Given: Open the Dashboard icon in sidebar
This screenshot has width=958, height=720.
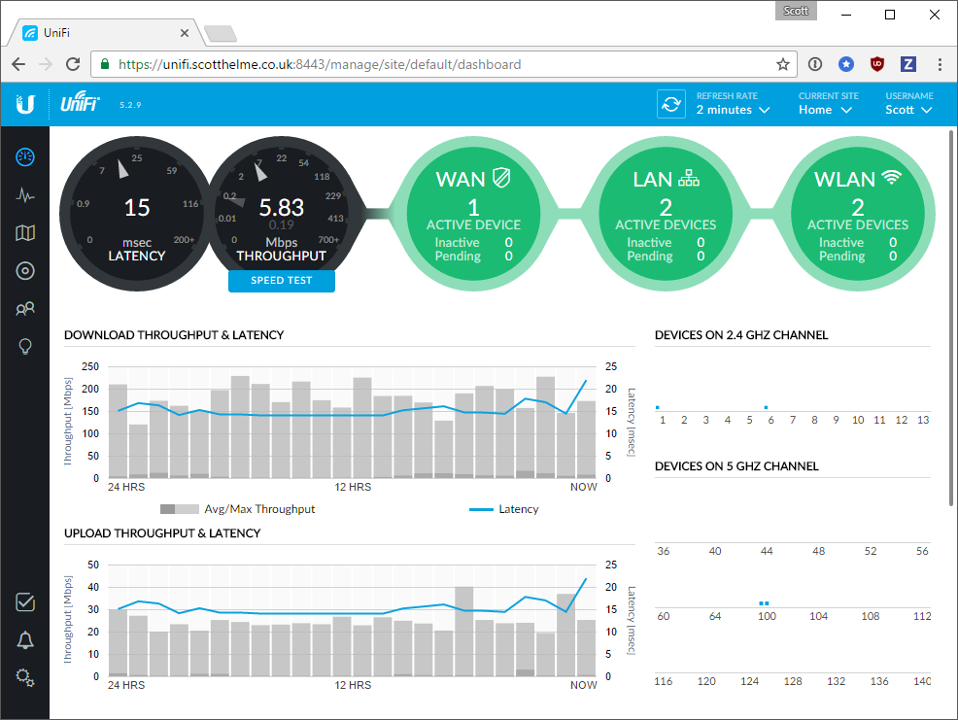Looking at the screenshot, I should click(25, 156).
